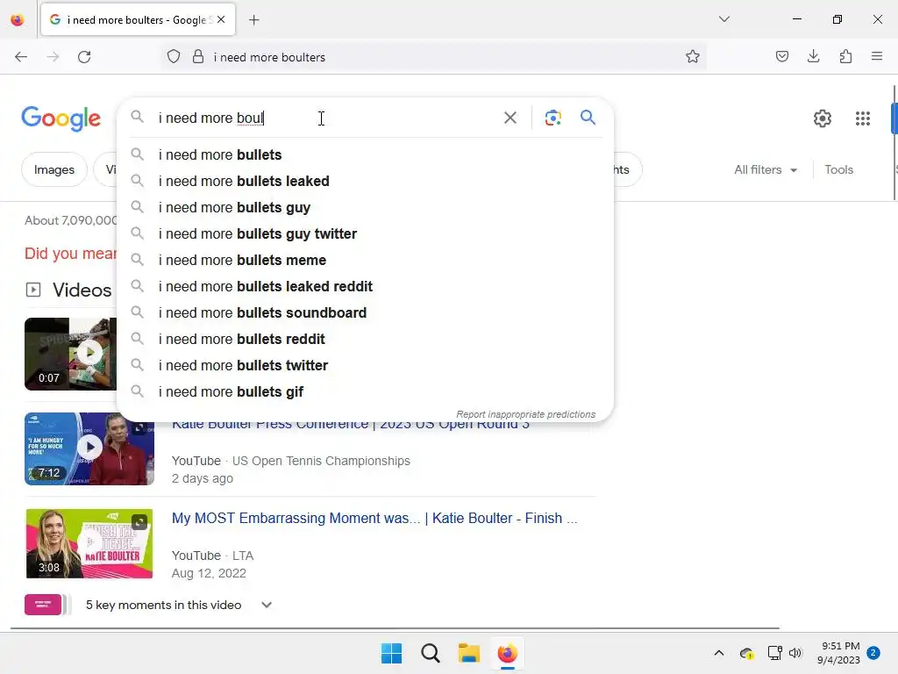Open Google quick settings gear
Screen dimensions: 898x674
(x=823, y=118)
